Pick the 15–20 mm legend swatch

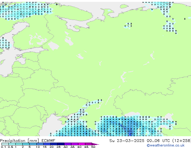click(x=47, y=144)
